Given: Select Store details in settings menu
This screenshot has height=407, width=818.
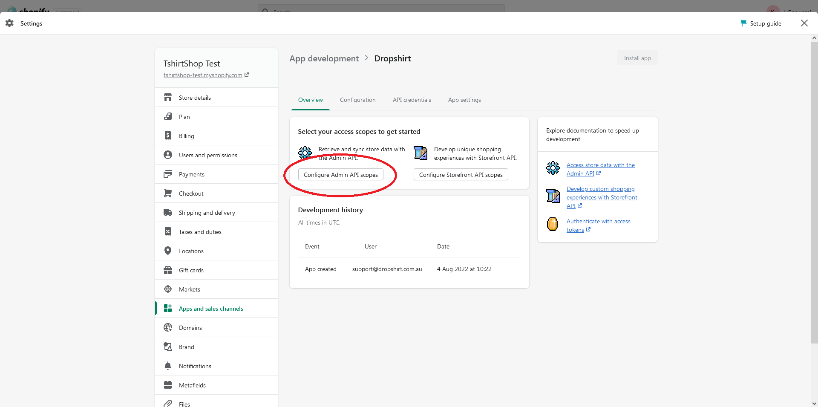Looking at the screenshot, I should tap(216, 98).
